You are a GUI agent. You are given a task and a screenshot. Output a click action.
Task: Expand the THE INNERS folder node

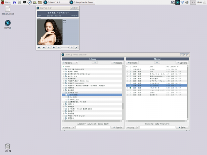coord(63,69)
